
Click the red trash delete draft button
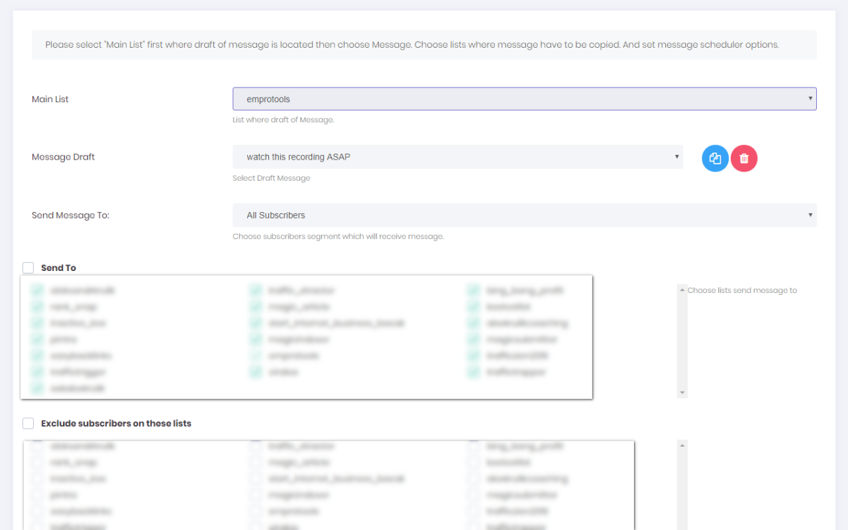(744, 158)
